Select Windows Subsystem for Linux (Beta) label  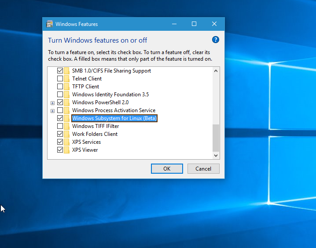point(114,118)
